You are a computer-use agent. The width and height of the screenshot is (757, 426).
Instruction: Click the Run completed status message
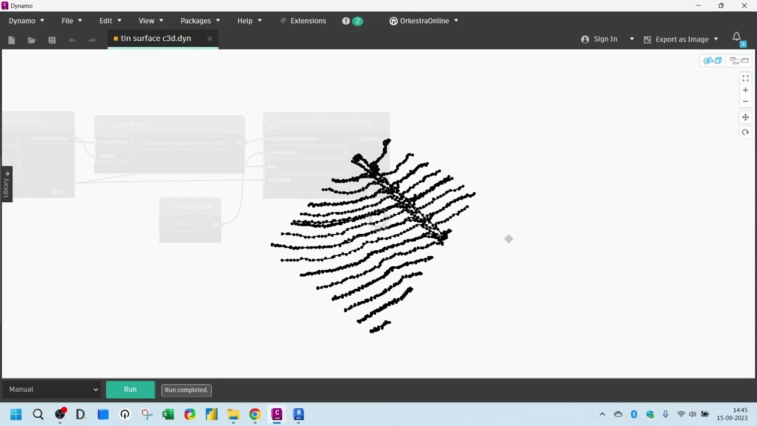click(186, 390)
